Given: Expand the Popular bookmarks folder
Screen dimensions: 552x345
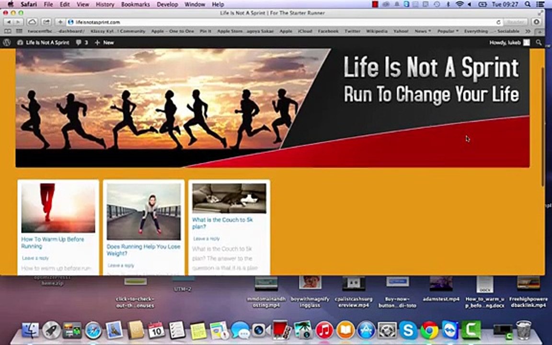Looking at the screenshot, I should tap(448, 31).
